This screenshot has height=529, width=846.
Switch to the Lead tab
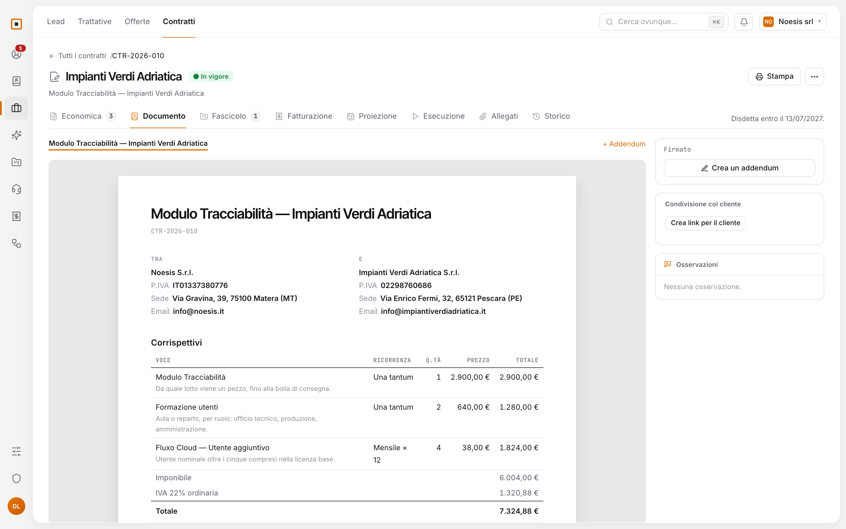click(x=56, y=21)
